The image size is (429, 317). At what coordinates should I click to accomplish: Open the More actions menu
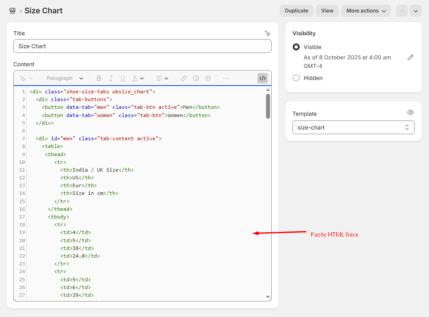[366, 11]
